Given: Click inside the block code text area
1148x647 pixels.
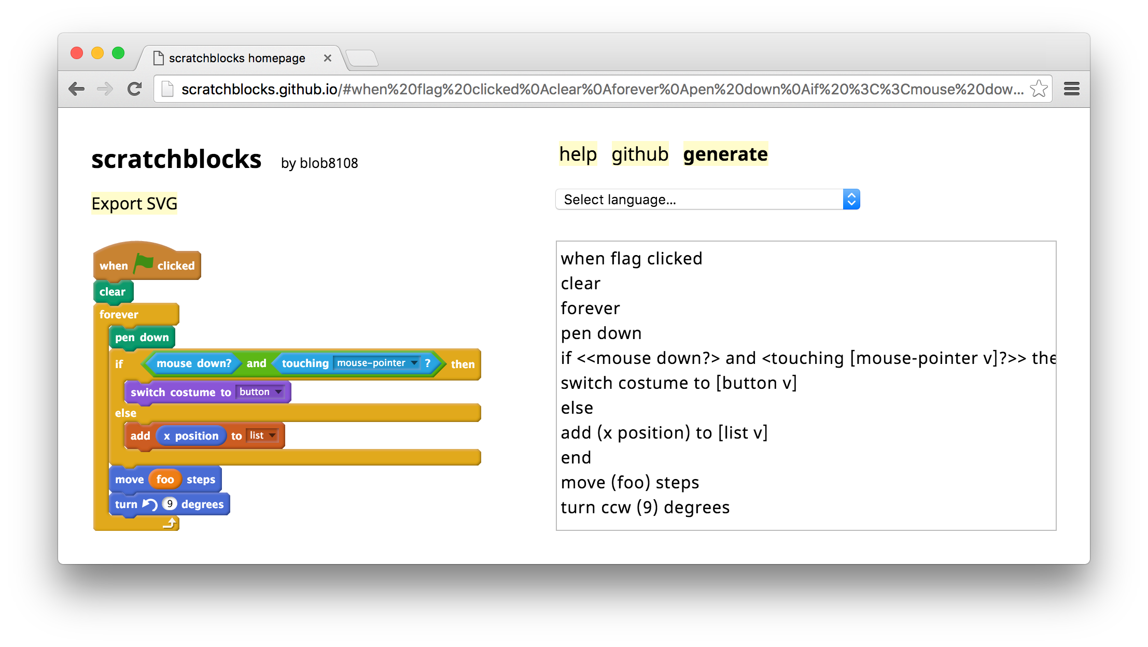Looking at the screenshot, I should pos(806,385).
